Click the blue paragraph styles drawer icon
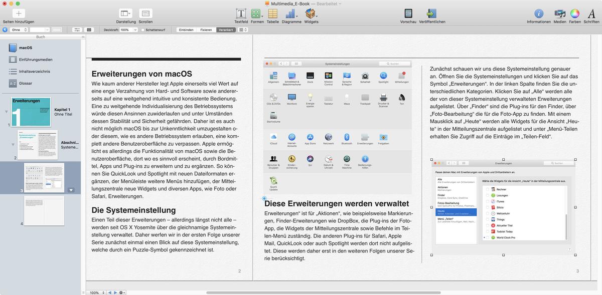Image resolution: width=602 pixels, height=295 pixels. (x=5, y=30)
